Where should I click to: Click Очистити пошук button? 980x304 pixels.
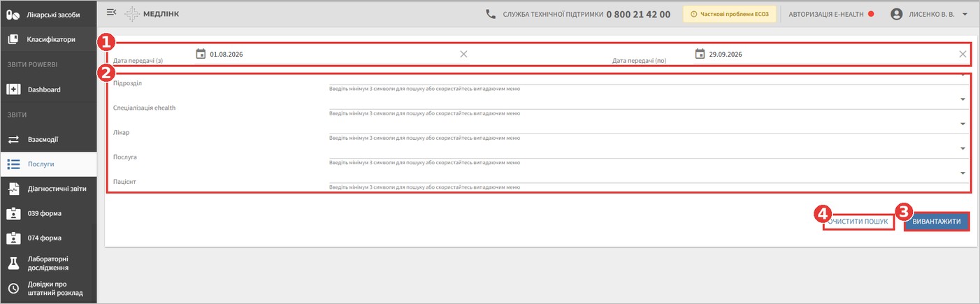click(859, 222)
